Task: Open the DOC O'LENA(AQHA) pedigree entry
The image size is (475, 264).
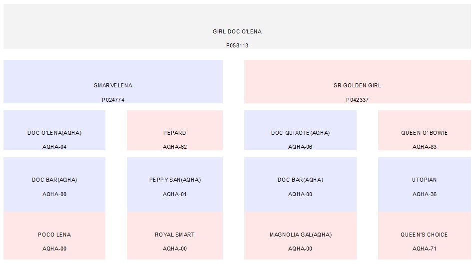Action: pos(54,133)
